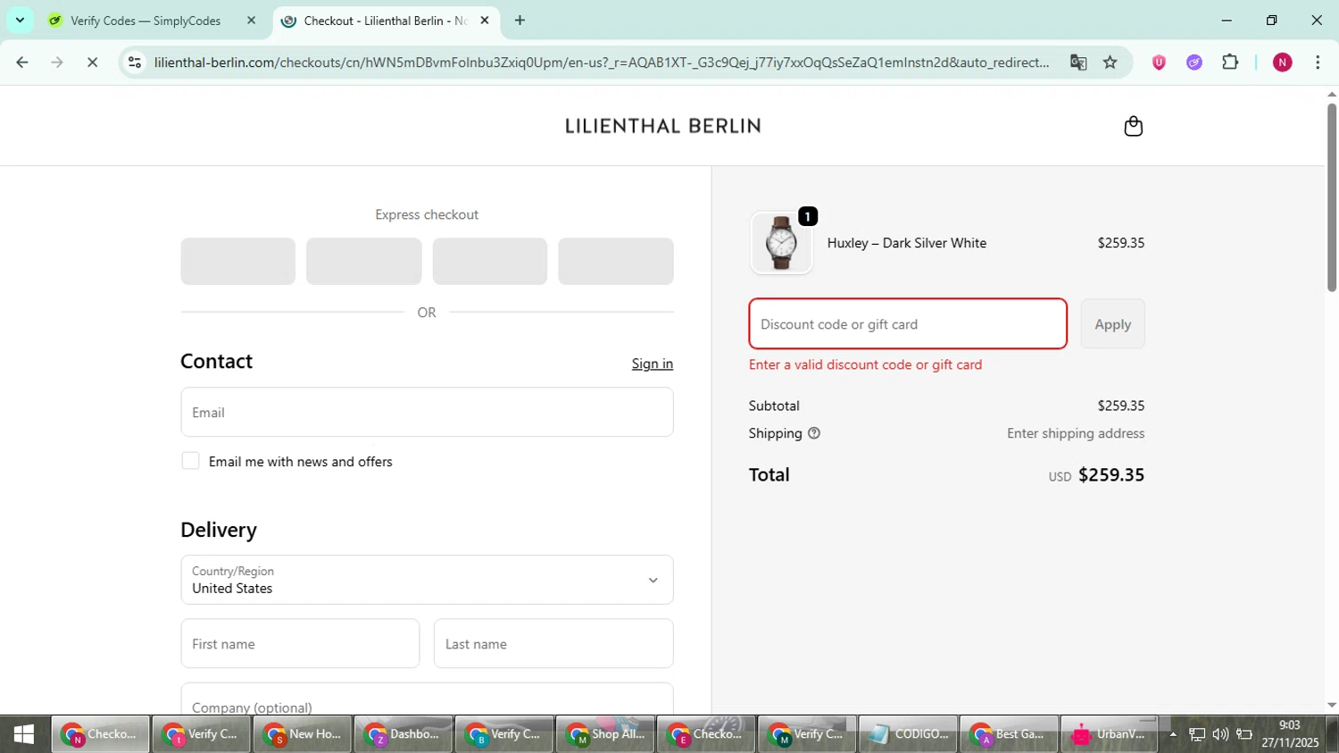Switch to Verify Codes — SimplyCodes tab
The height and width of the screenshot is (753, 1339).
(146, 21)
